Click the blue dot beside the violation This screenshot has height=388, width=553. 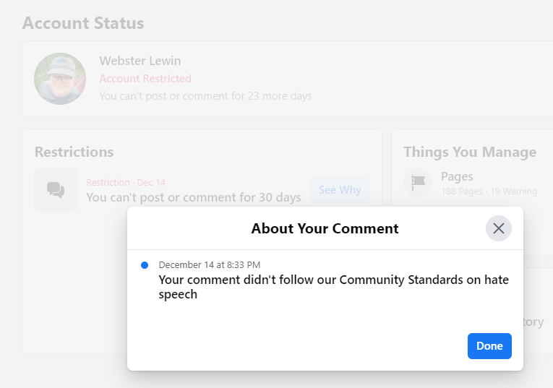tap(145, 265)
